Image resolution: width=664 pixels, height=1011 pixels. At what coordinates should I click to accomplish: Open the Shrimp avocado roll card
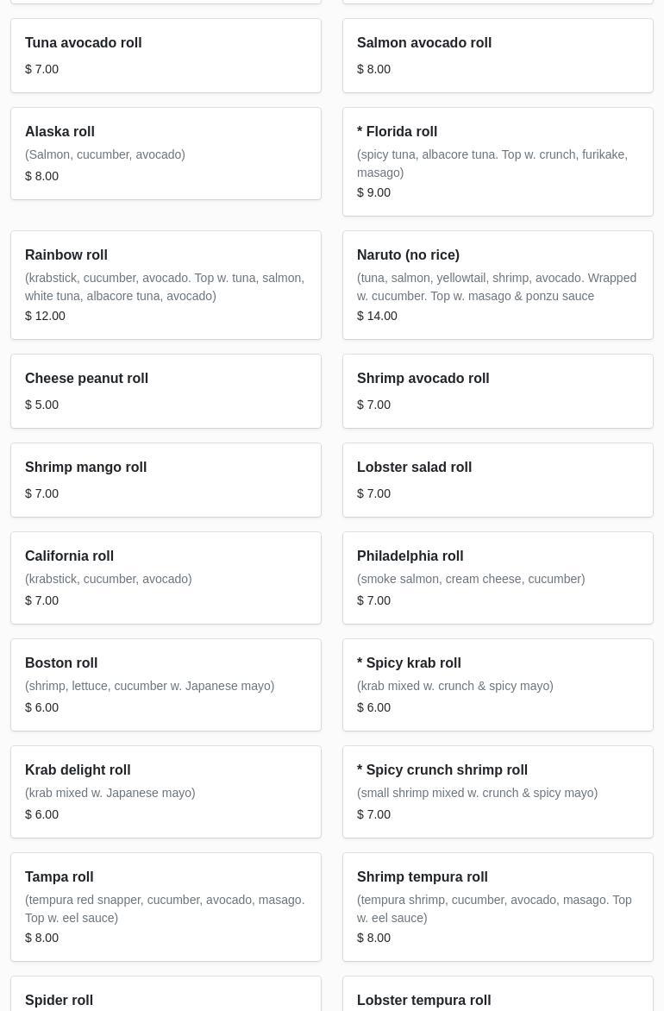pos(498,391)
